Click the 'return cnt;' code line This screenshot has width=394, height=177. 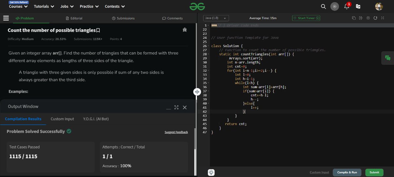coord(236,124)
